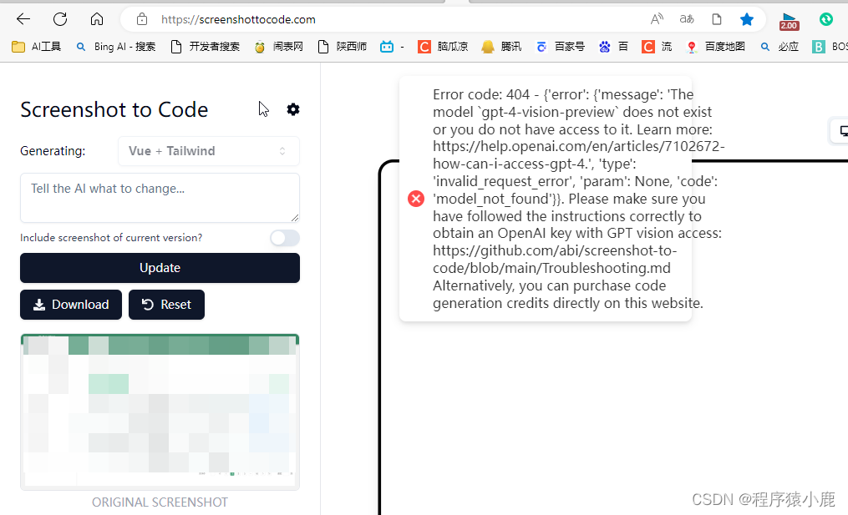Screen dimensions: 848x515
Task: Click the 'Generating:' label
Action: [53, 151]
